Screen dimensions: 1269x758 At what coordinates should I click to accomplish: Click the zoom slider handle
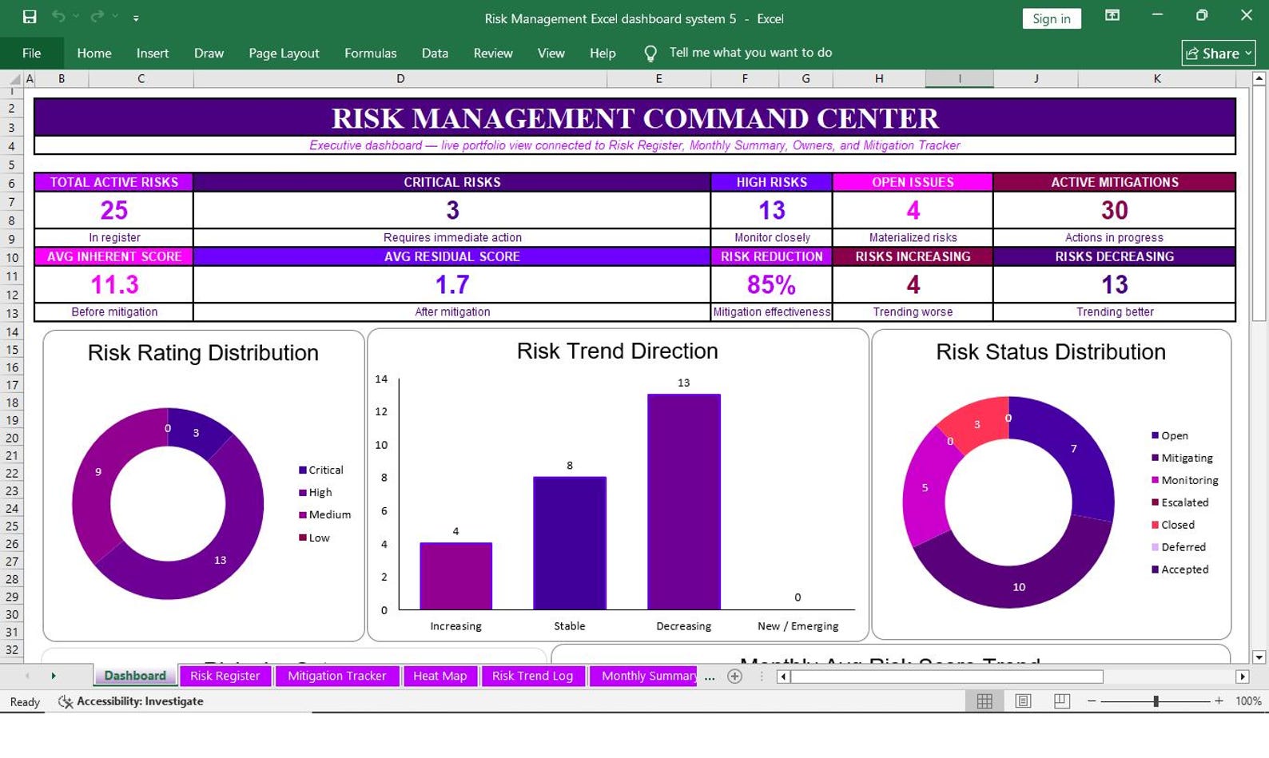1156,701
